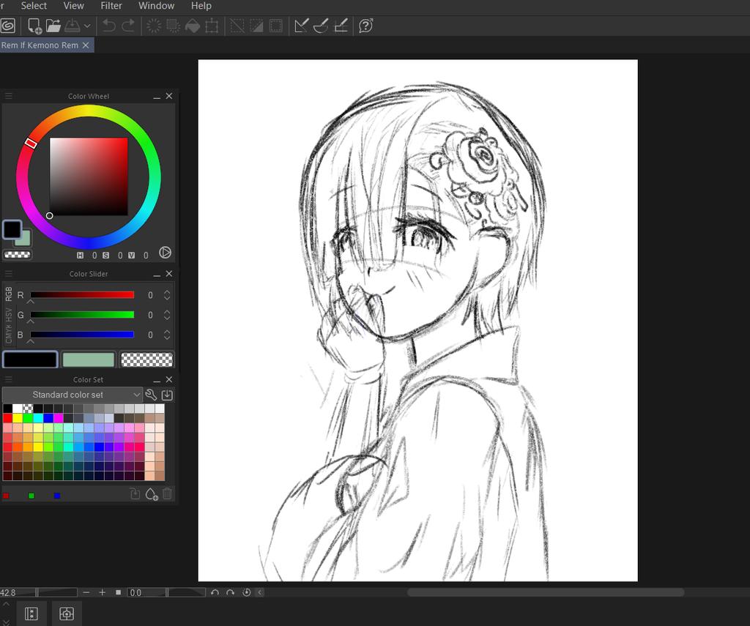Select the checkered transparent color bar
This screenshot has width=750, height=626.
pos(146,359)
